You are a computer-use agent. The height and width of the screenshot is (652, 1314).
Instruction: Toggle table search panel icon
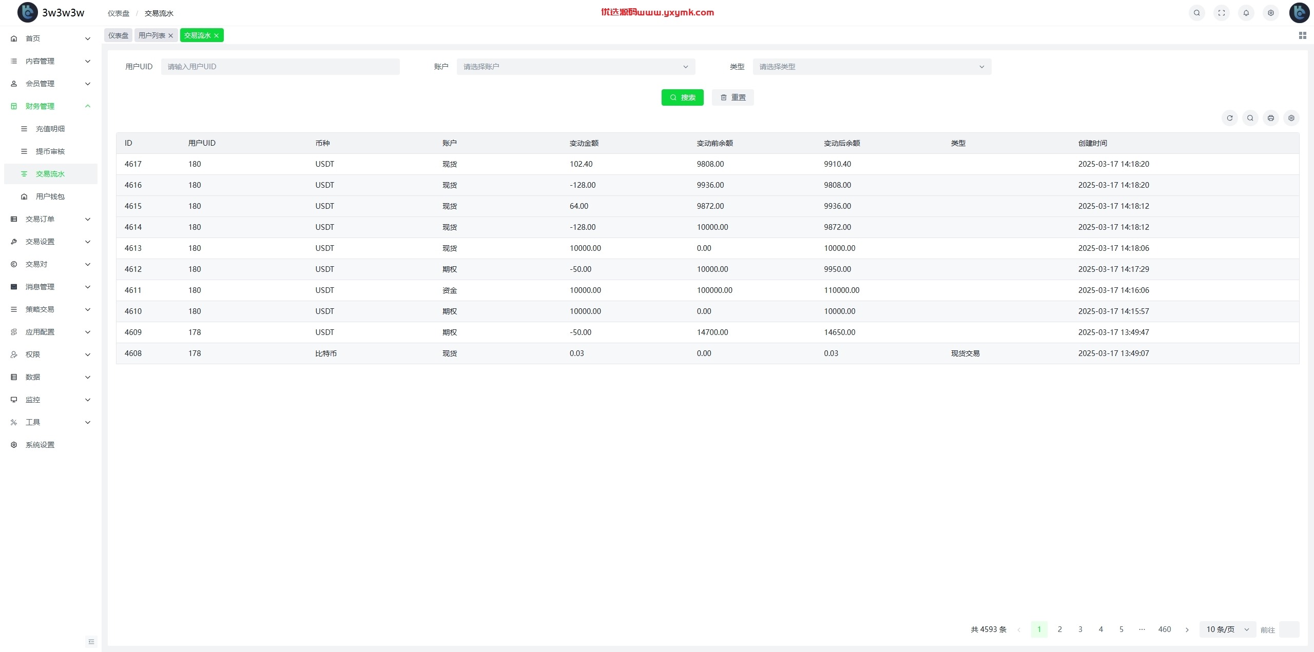(1250, 118)
